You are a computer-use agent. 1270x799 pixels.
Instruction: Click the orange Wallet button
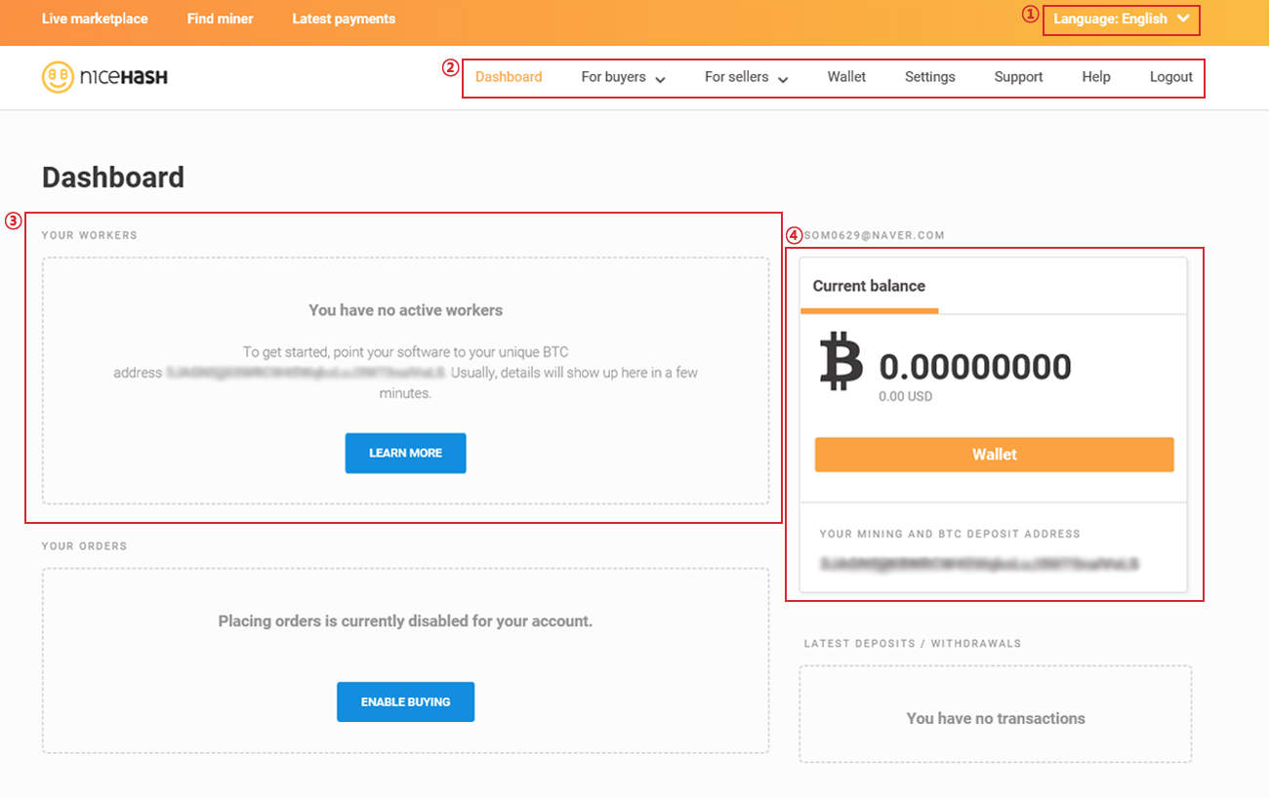coord(994,455)
